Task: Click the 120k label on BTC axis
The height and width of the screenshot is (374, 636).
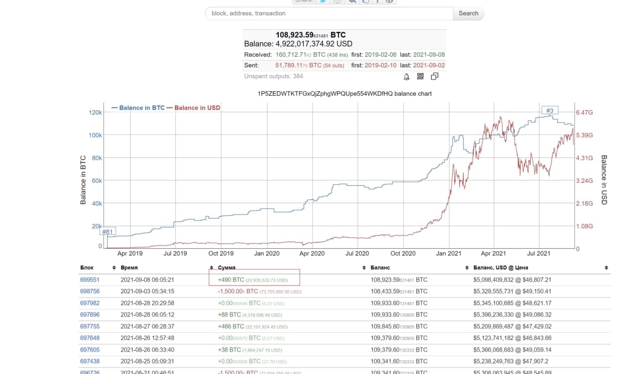Action: pyautogui.click(x=95, y=113)
